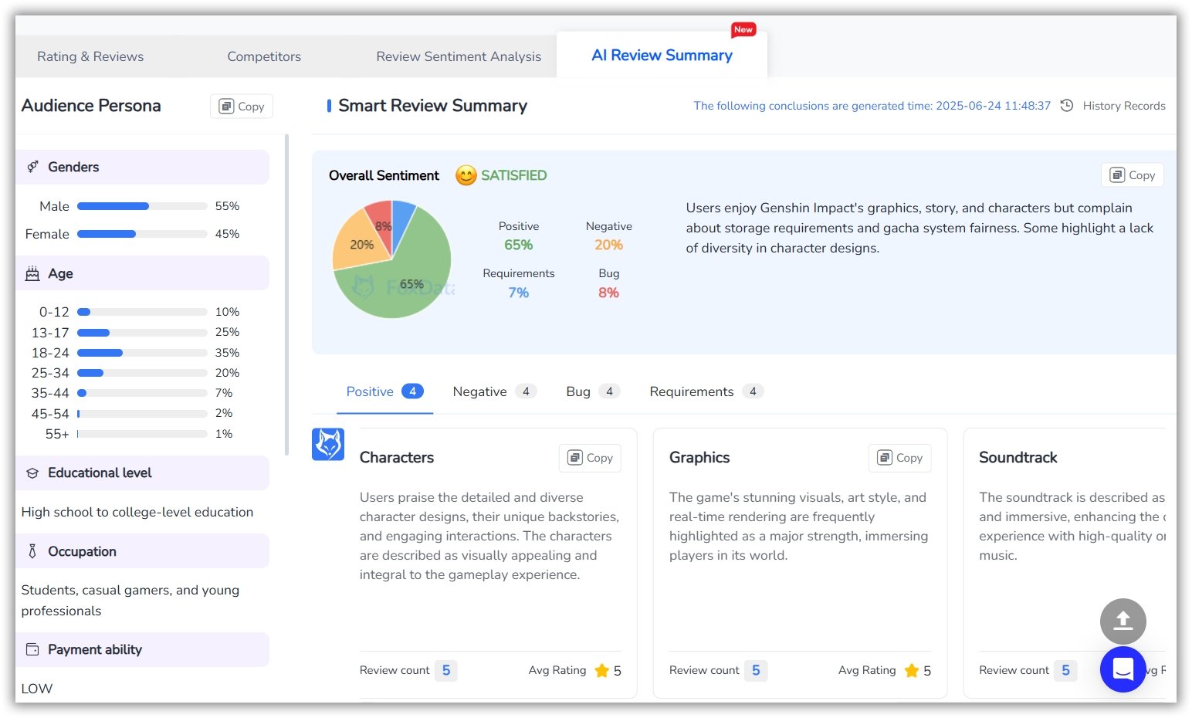Click the Positive 65% value
The image size is (1192, 718).
pos(518,245)
